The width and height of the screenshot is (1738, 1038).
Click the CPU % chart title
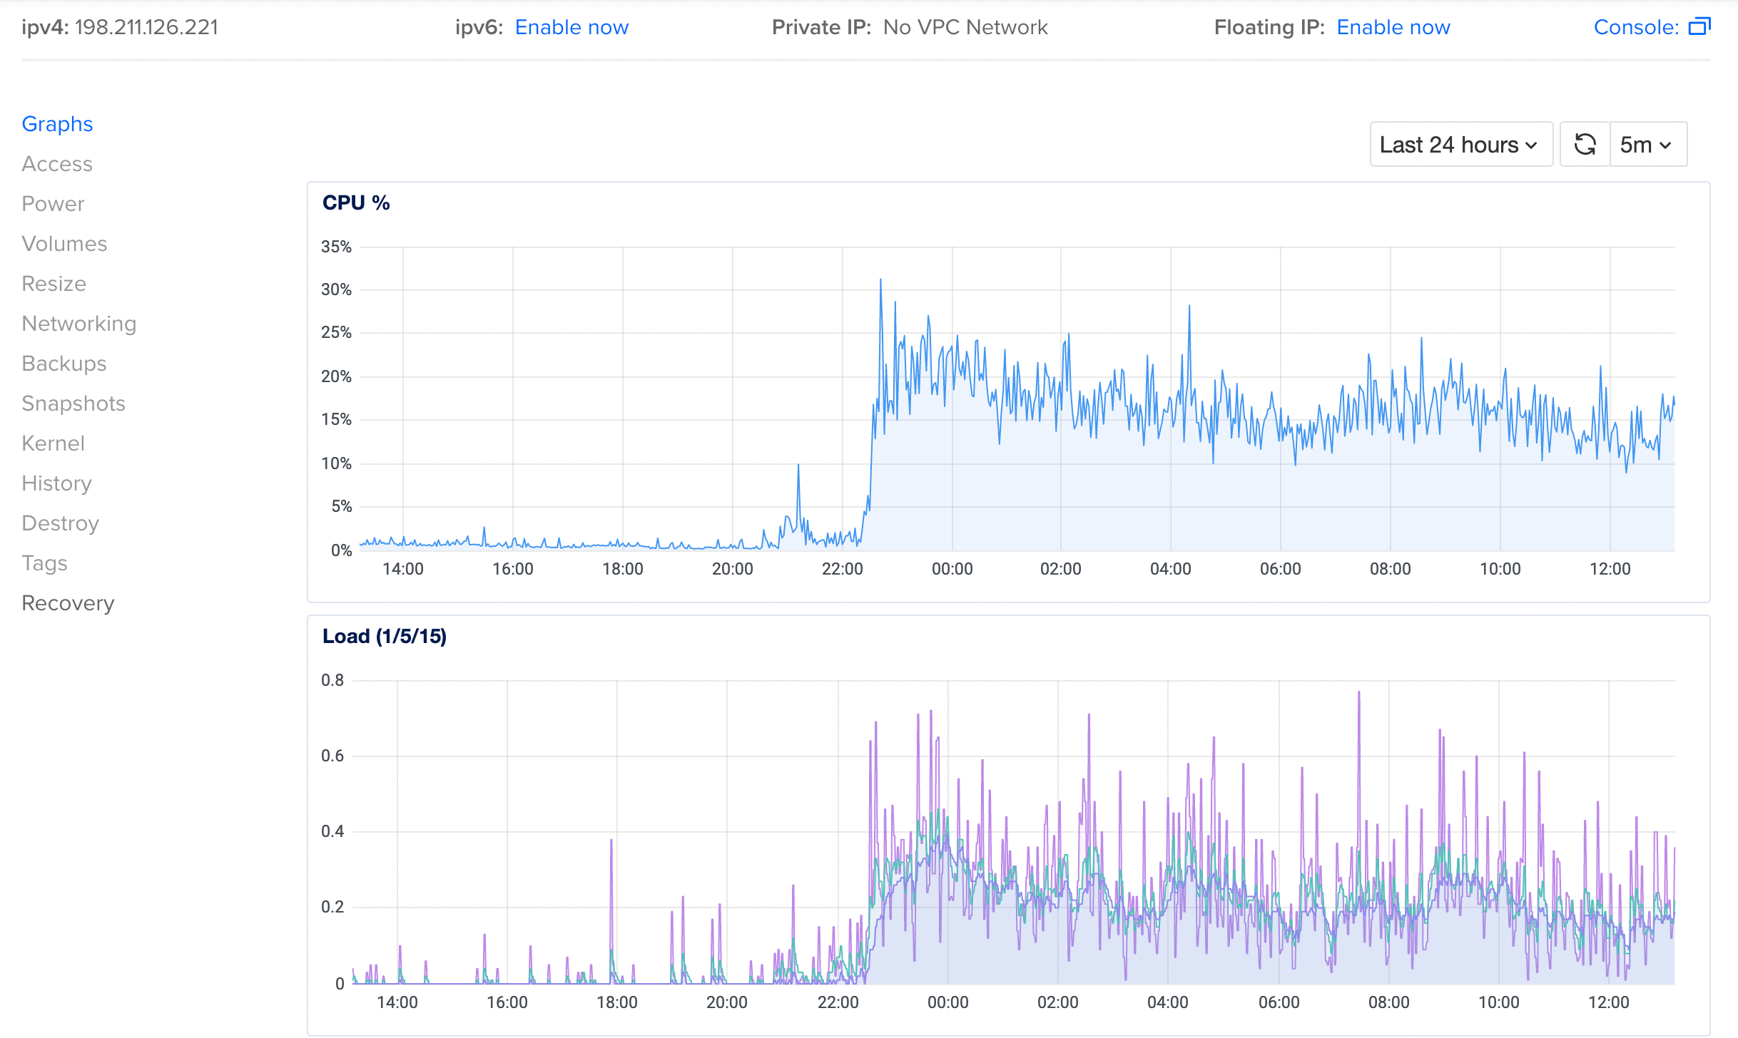tap(356, 203)
